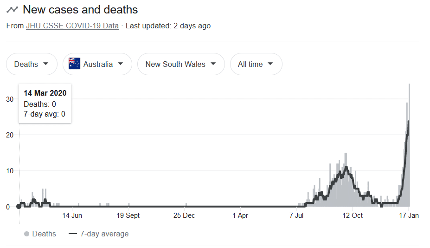This screenshot has height=248, width=430.
Task: Click the arrow on All time filter
Action: click(270, 64)
